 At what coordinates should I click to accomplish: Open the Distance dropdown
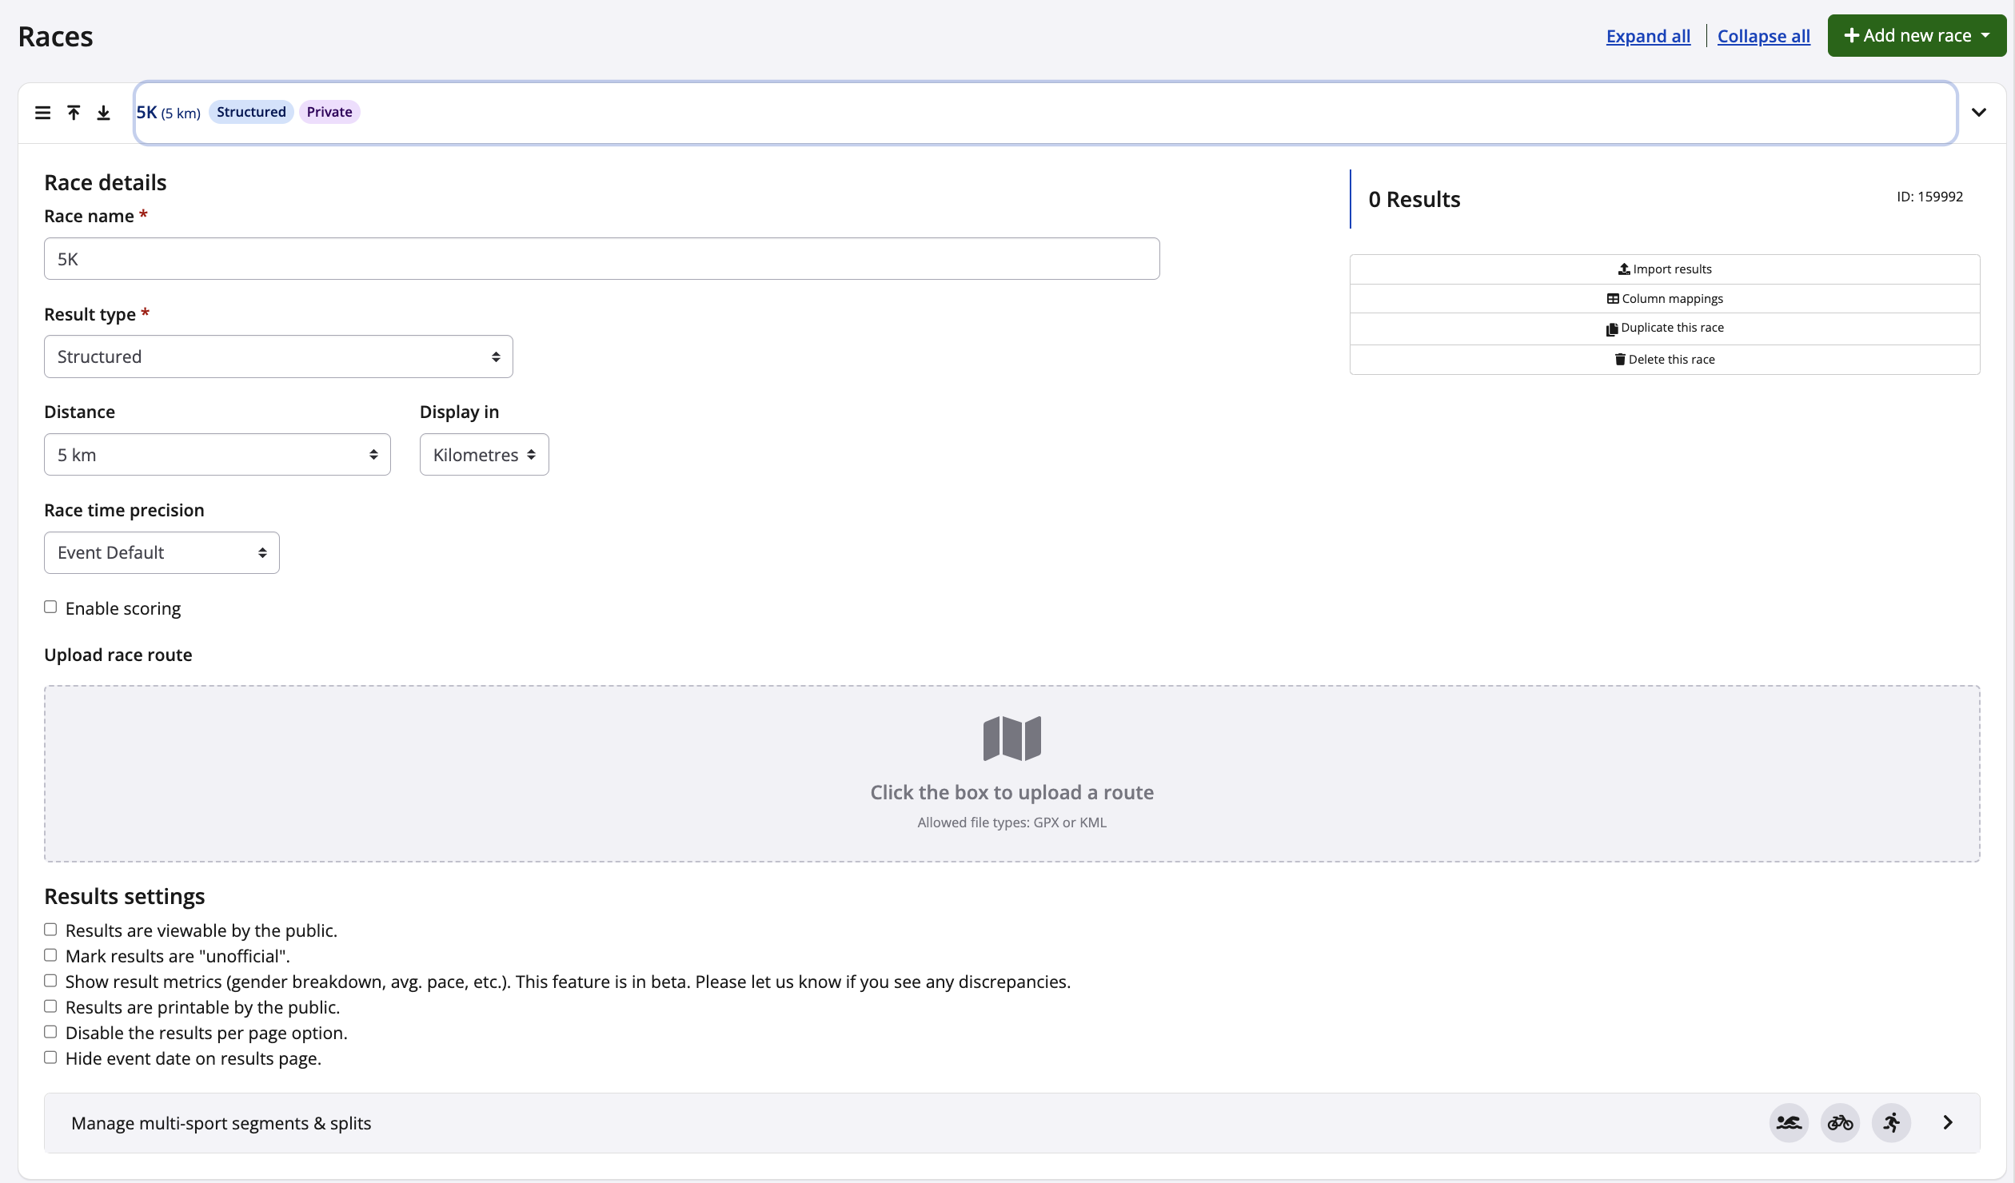click(x=217, y=455)
